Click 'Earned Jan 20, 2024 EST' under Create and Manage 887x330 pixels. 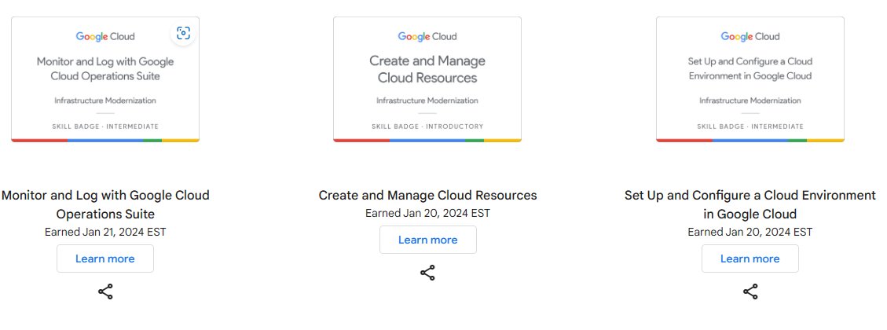(427, 214)
